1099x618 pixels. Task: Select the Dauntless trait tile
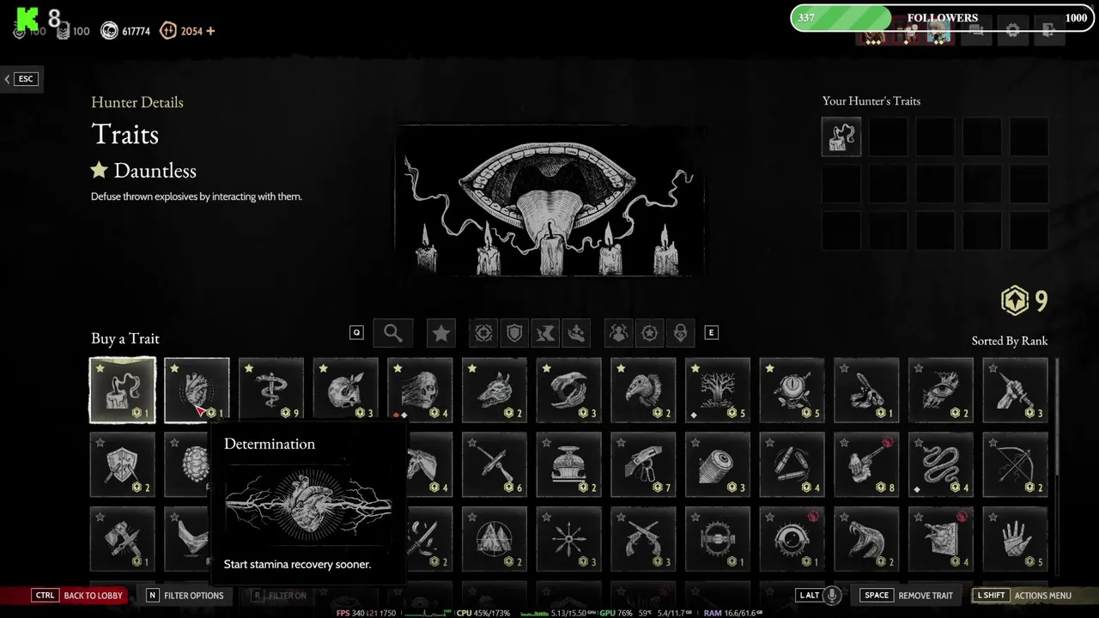[x=123, y=391]
